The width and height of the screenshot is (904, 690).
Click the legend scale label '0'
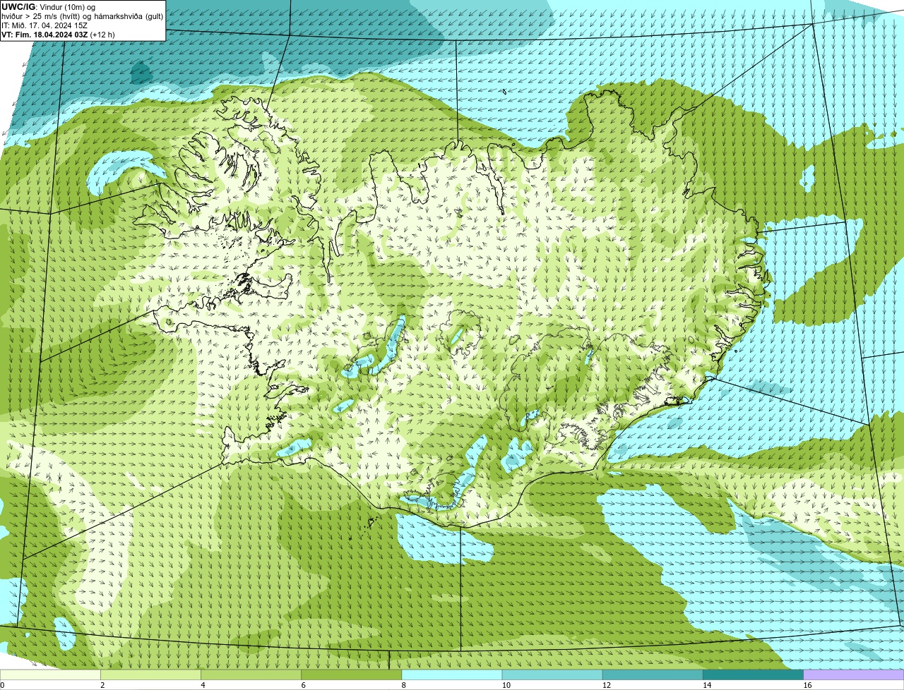(2, 685)
